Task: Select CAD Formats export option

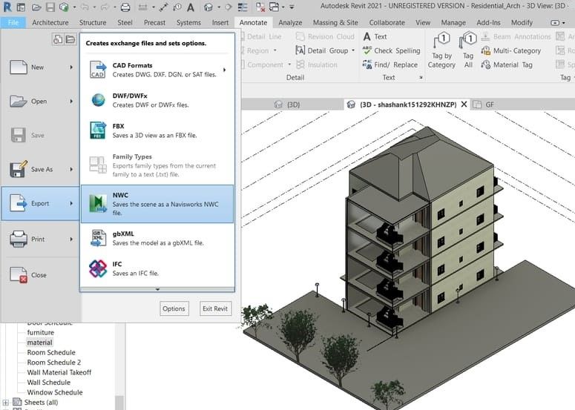Action: click(157, 70)
